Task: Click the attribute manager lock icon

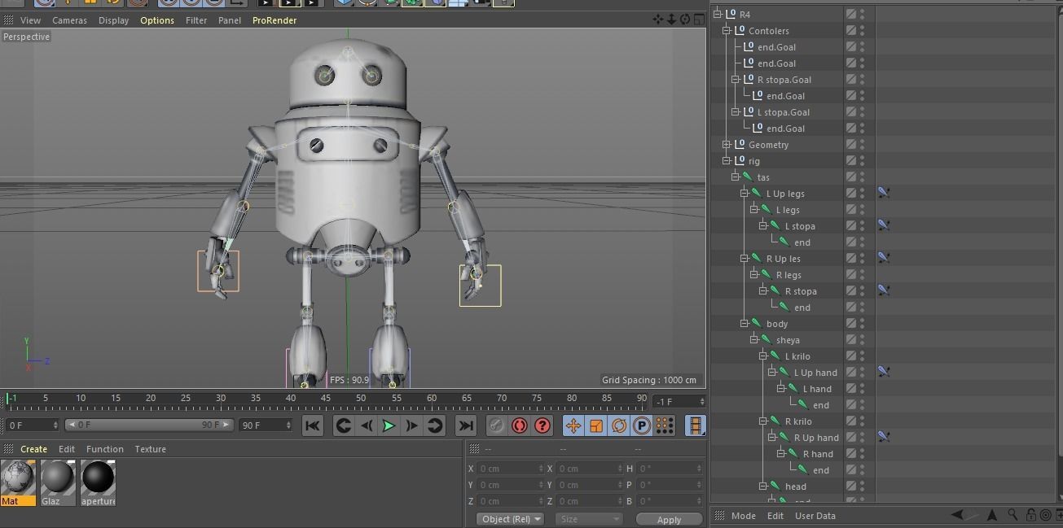Action: point(1030,515)
